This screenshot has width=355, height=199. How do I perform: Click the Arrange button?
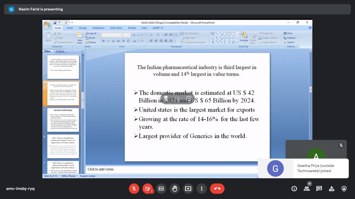tap(244, 38)
